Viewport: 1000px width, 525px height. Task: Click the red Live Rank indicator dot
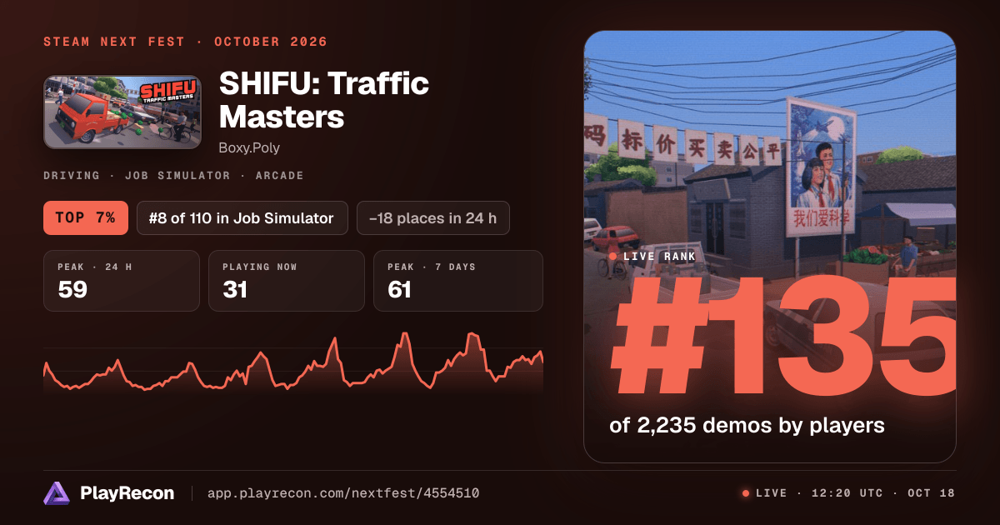(x=613, y=257)
